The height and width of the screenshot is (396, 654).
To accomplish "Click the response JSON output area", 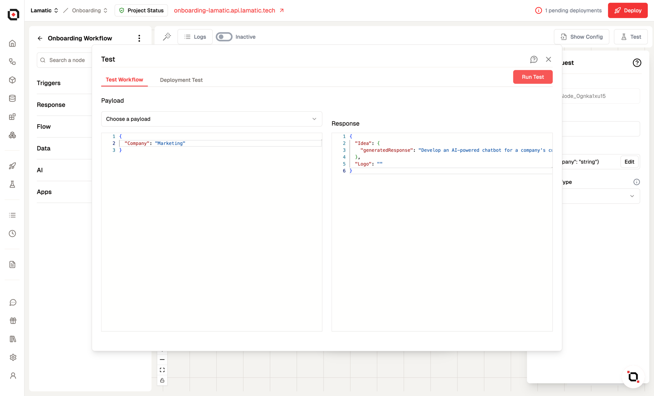I will point(442,232).
